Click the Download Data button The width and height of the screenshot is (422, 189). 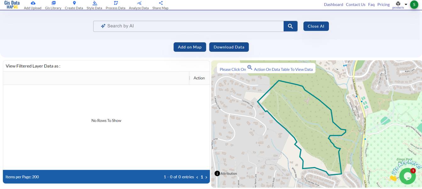229,47
